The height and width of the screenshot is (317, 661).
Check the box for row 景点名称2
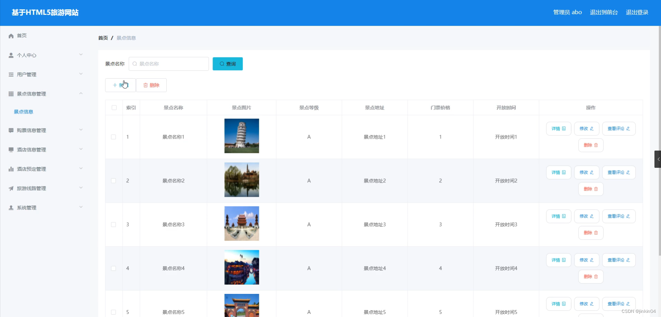click(x=113, y=181)
